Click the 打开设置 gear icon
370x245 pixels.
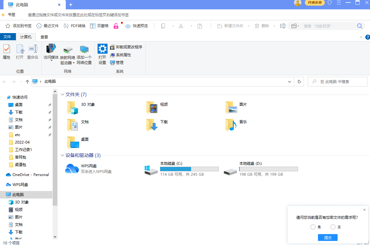coord(102,49)
